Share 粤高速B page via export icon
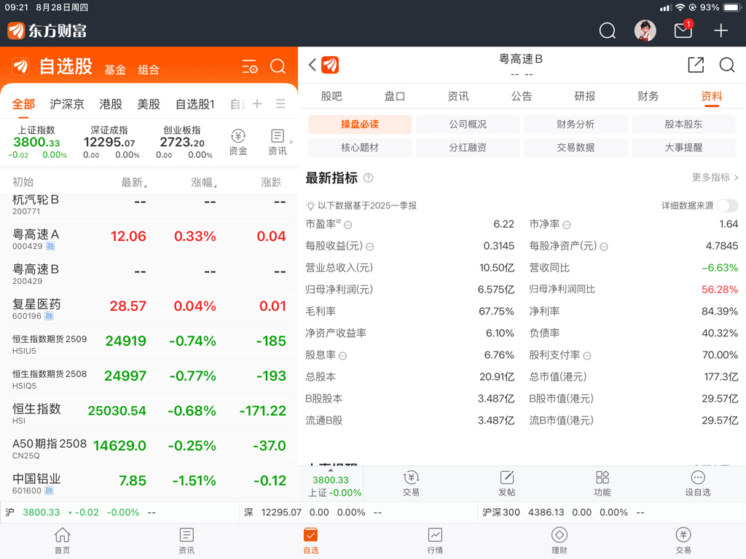This screenshot has width=746, height=559. point(696,65)
